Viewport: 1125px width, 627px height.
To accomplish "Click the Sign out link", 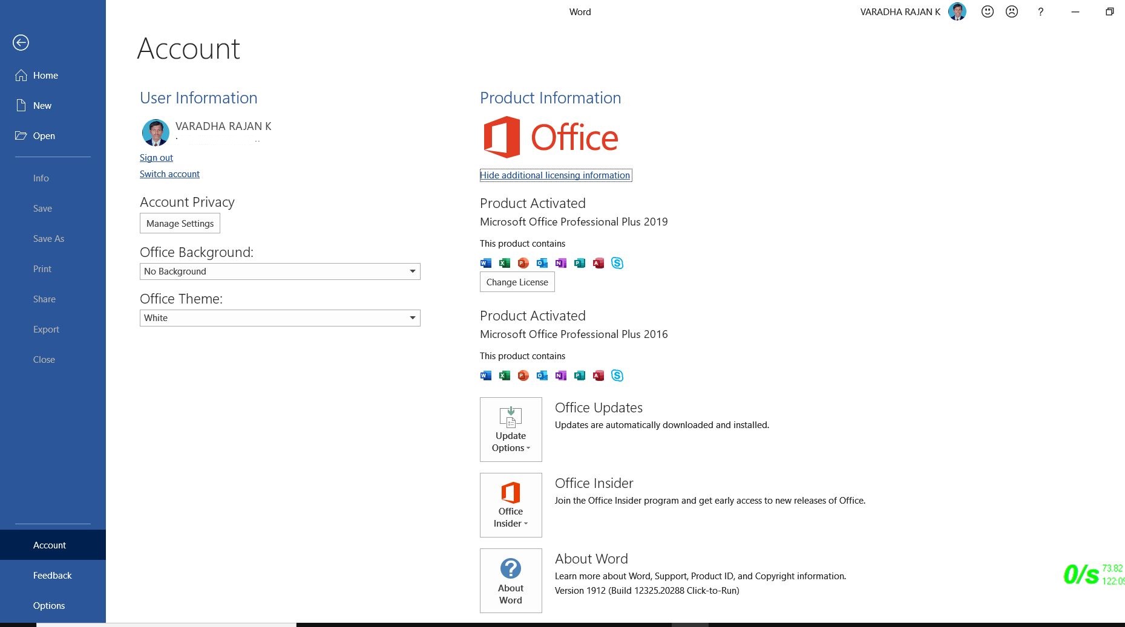I will click(x=156, y=158).
